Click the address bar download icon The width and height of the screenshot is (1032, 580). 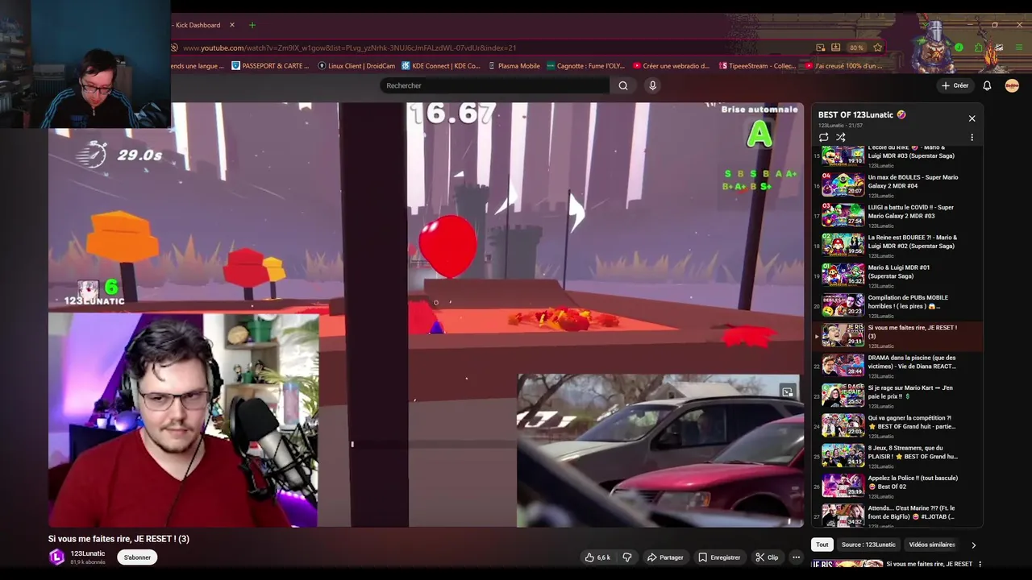tap(836, 48)
